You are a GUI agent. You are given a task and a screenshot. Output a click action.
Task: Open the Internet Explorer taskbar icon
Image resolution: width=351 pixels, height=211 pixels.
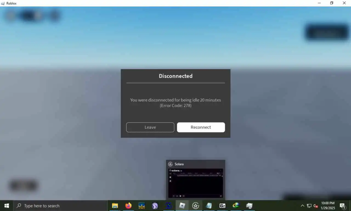236,206
